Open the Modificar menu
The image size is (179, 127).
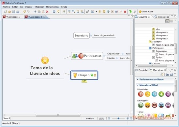tap(39, 7)
